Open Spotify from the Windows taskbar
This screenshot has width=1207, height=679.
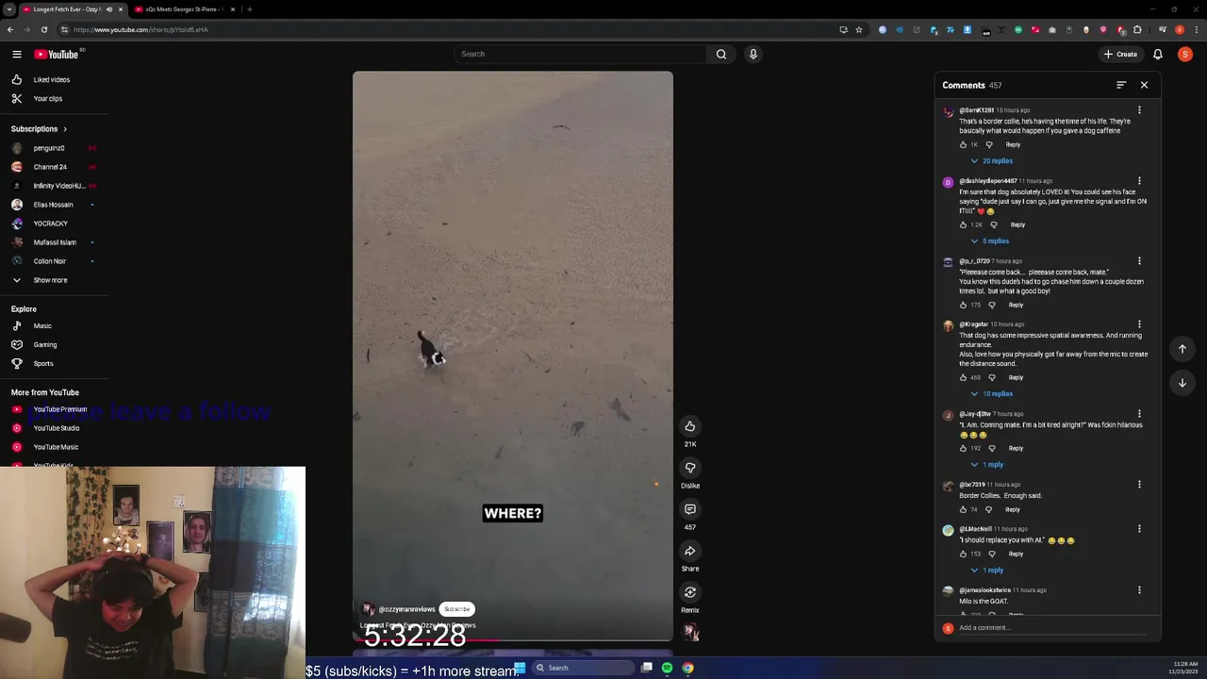[x=667, y=668]
